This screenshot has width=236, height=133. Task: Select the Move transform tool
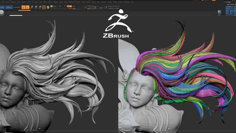point(31,7)
